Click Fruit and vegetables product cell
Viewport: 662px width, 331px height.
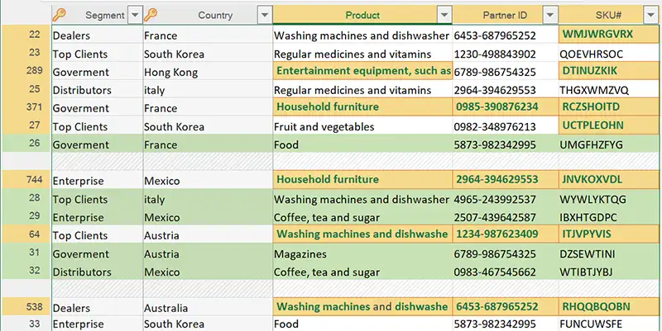[362, 126]
